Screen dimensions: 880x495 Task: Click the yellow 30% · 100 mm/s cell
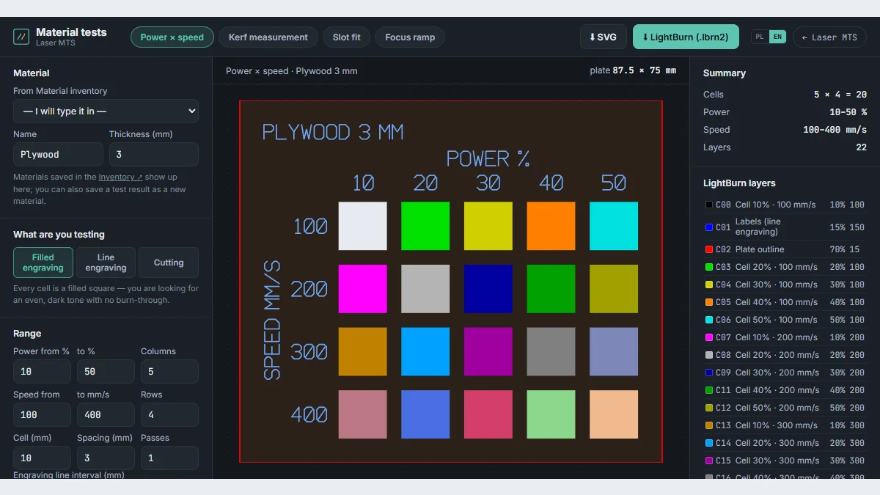pos(488,226)
